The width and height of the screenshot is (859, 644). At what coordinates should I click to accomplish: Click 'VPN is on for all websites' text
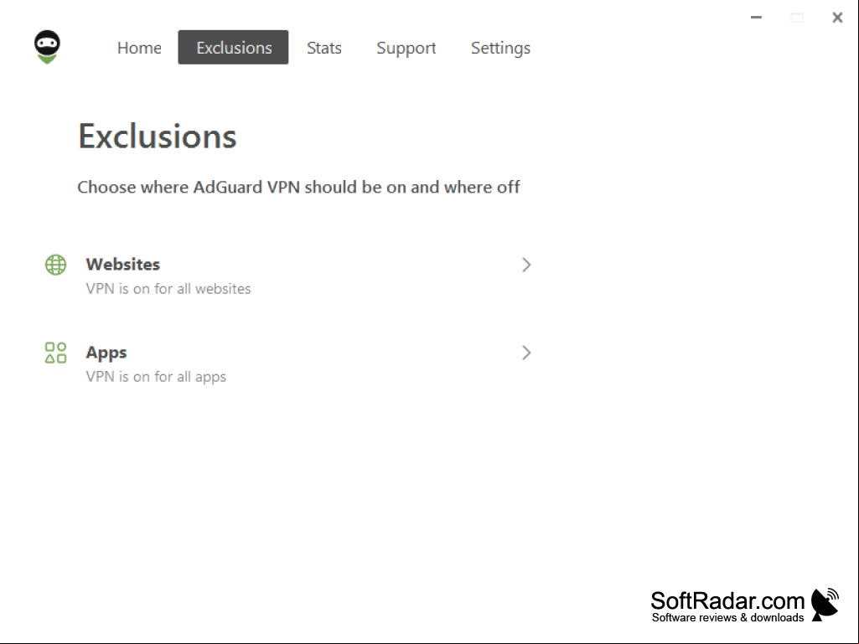168,289
